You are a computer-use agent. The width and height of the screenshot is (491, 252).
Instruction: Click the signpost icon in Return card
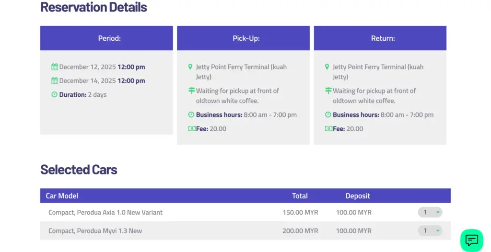(x=328, y=91)
